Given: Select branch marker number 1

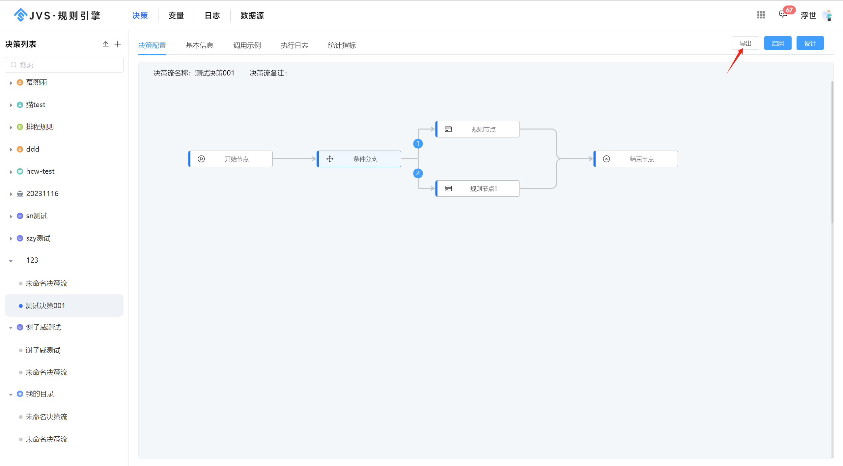Looking at the screenshot, I should (x=418, y=144).
